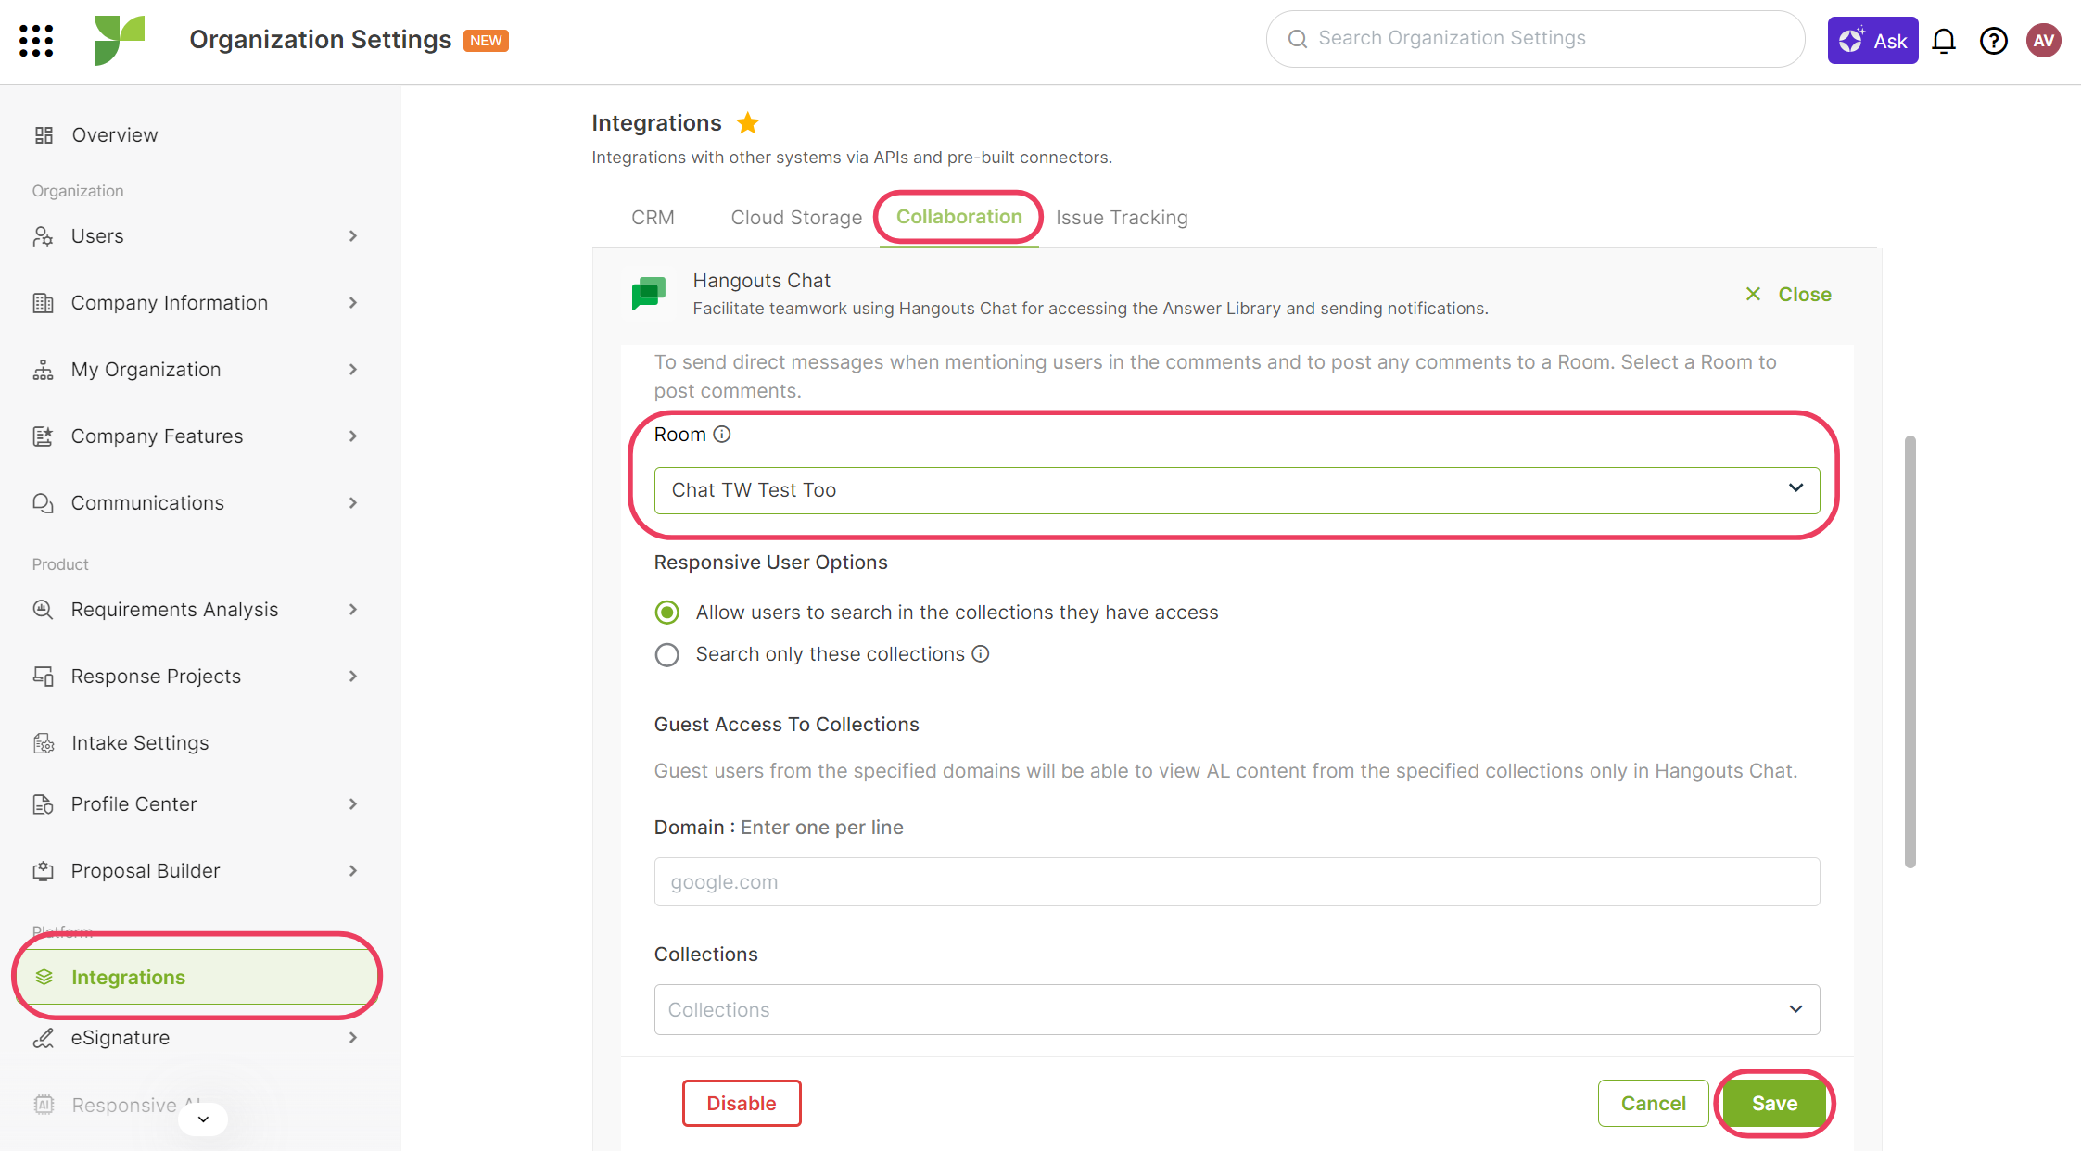Select Allow users to search in collections radio
Screen dimensions: 2081x1151
point(667,613)
